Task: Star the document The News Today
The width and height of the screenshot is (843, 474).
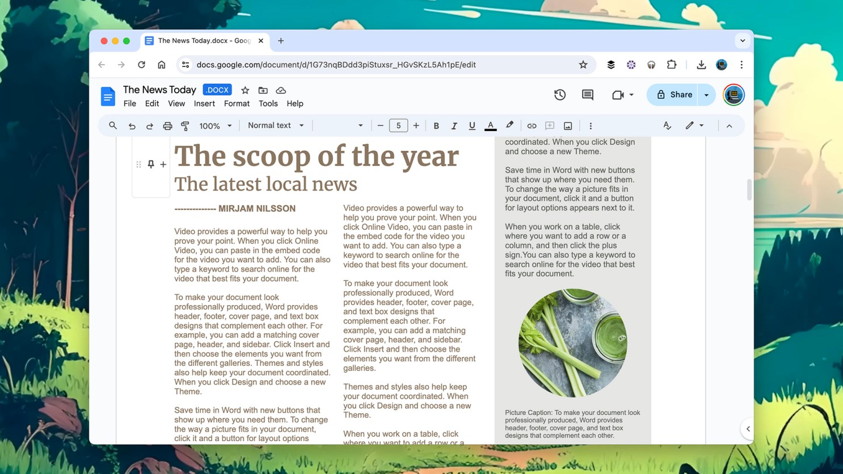Action: (245, 90)
